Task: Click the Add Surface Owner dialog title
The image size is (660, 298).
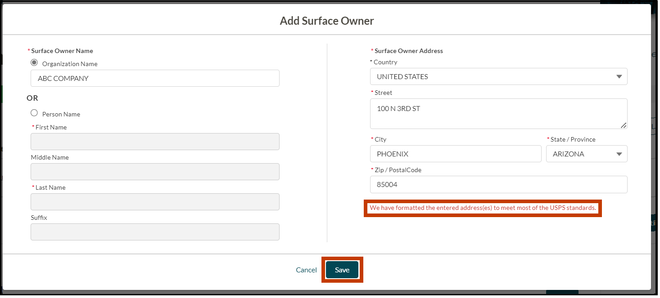Action: pos(327,21)
